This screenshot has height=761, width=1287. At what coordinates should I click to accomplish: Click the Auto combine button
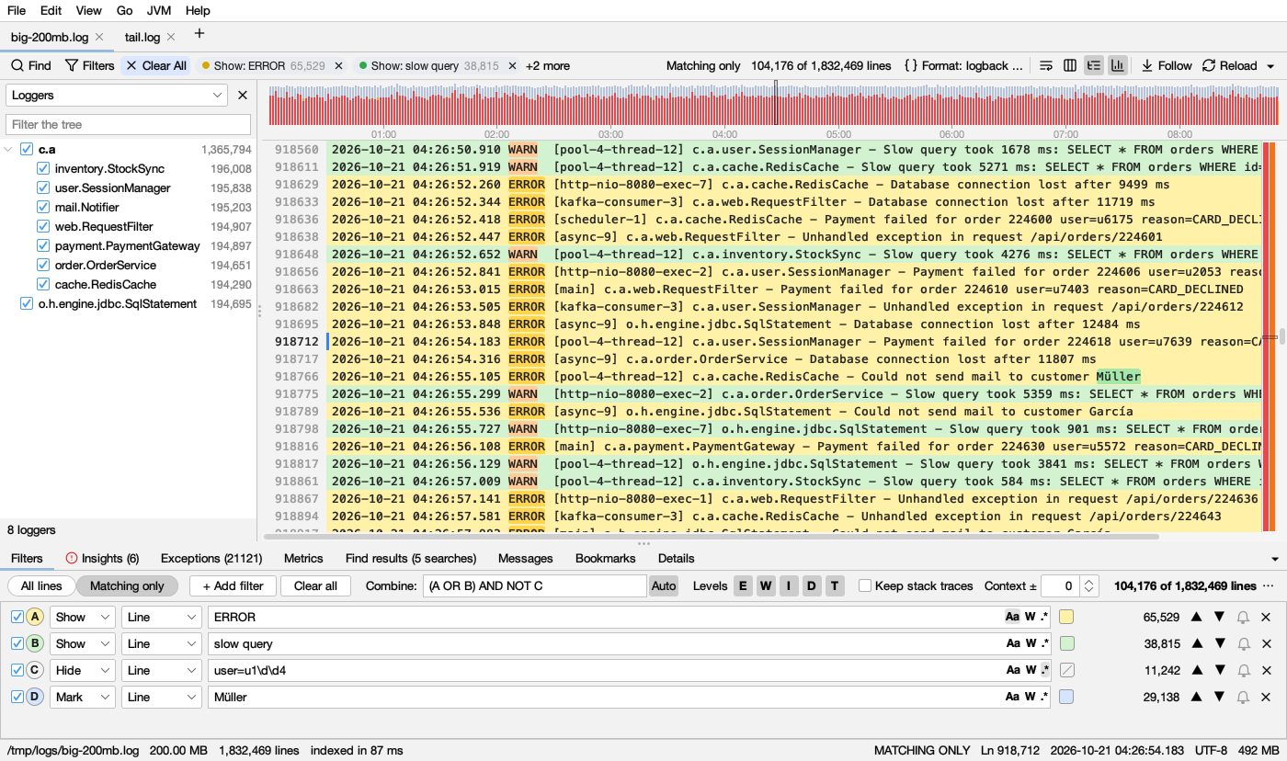pyautogui.click(x=663, y=585)
